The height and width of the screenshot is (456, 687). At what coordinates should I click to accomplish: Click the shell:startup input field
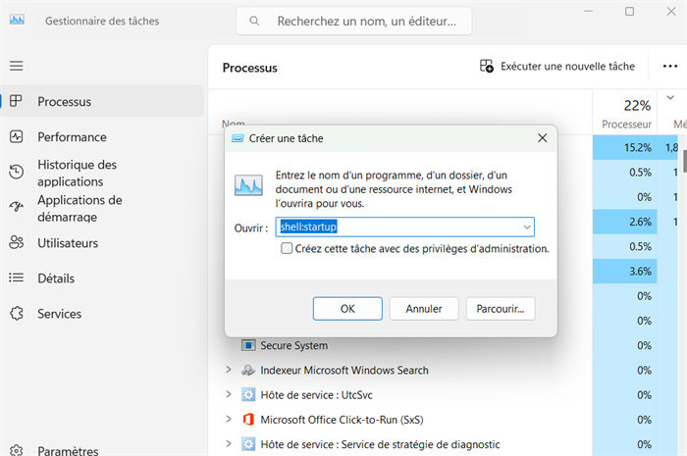(x=397, y=228)
